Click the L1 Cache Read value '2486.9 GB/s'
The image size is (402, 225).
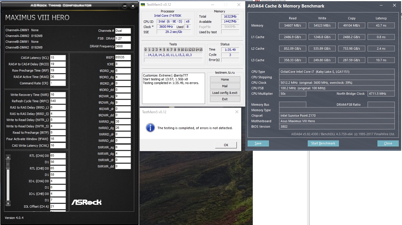pyautogui.click(x=293, y=37)
